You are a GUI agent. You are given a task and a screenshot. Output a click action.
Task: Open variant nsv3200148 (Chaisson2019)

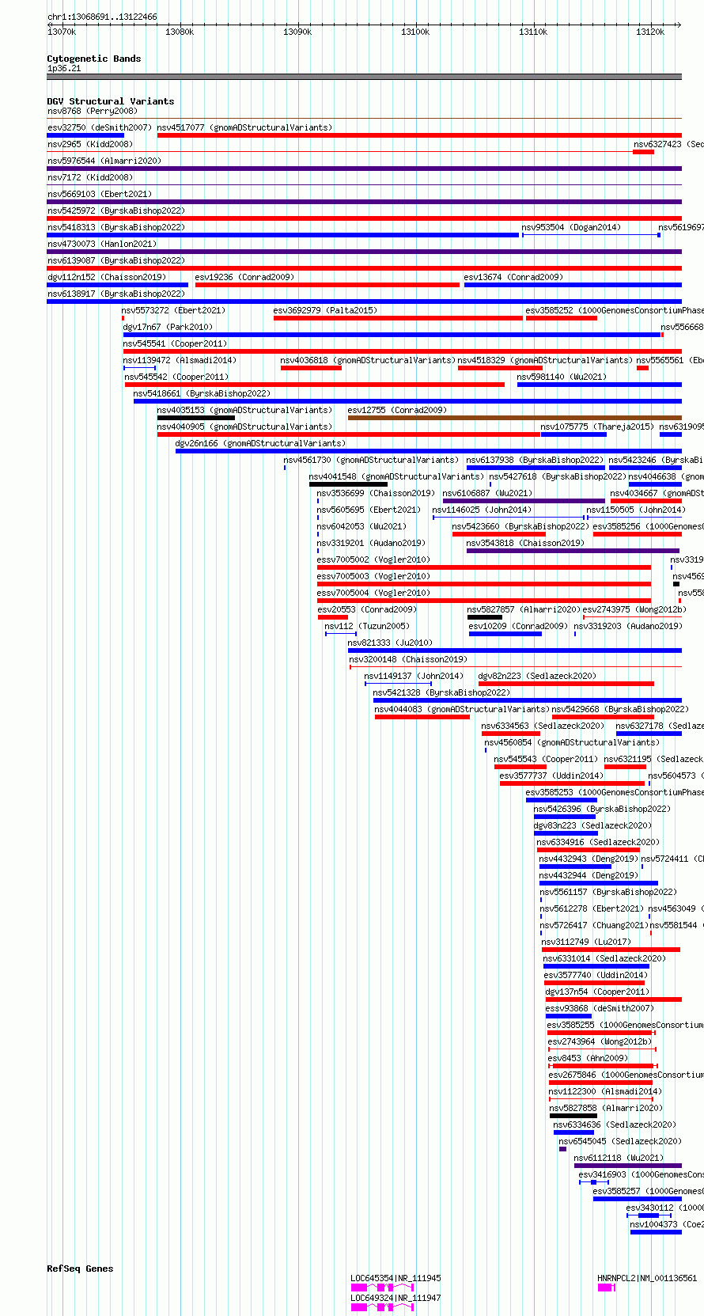click(x=408, y=659)
